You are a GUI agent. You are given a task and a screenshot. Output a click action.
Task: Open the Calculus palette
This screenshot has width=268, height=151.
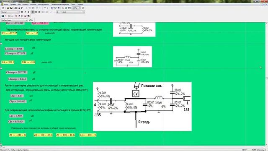[15, 16]
